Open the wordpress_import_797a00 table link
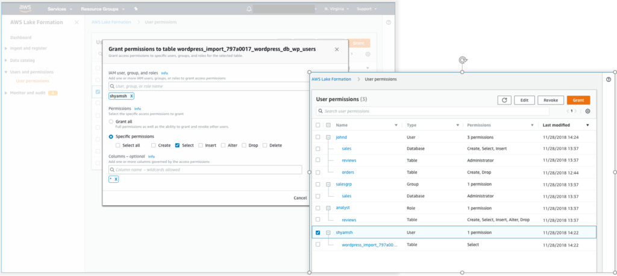The height and width of the screenshot is (276, 617). click(x=369, y=245)
